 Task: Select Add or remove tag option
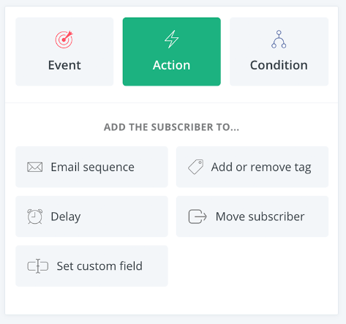(x=252, y=167)
